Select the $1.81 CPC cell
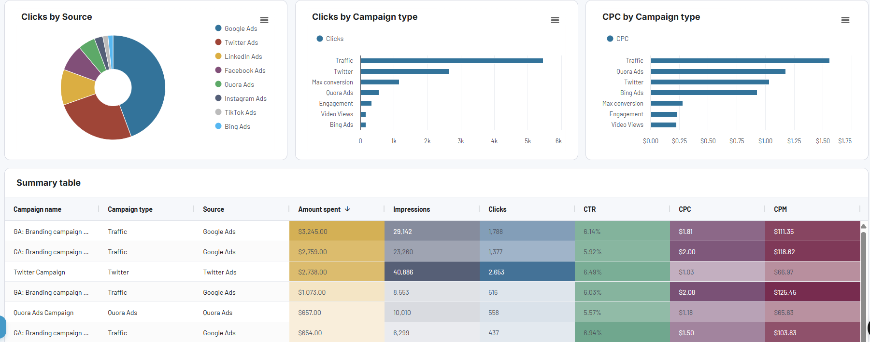The width and height of the screenshot is (870, 342). 717,232
